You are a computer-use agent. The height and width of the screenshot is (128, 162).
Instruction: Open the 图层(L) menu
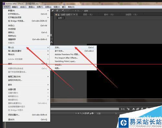(x=31, y=7)
